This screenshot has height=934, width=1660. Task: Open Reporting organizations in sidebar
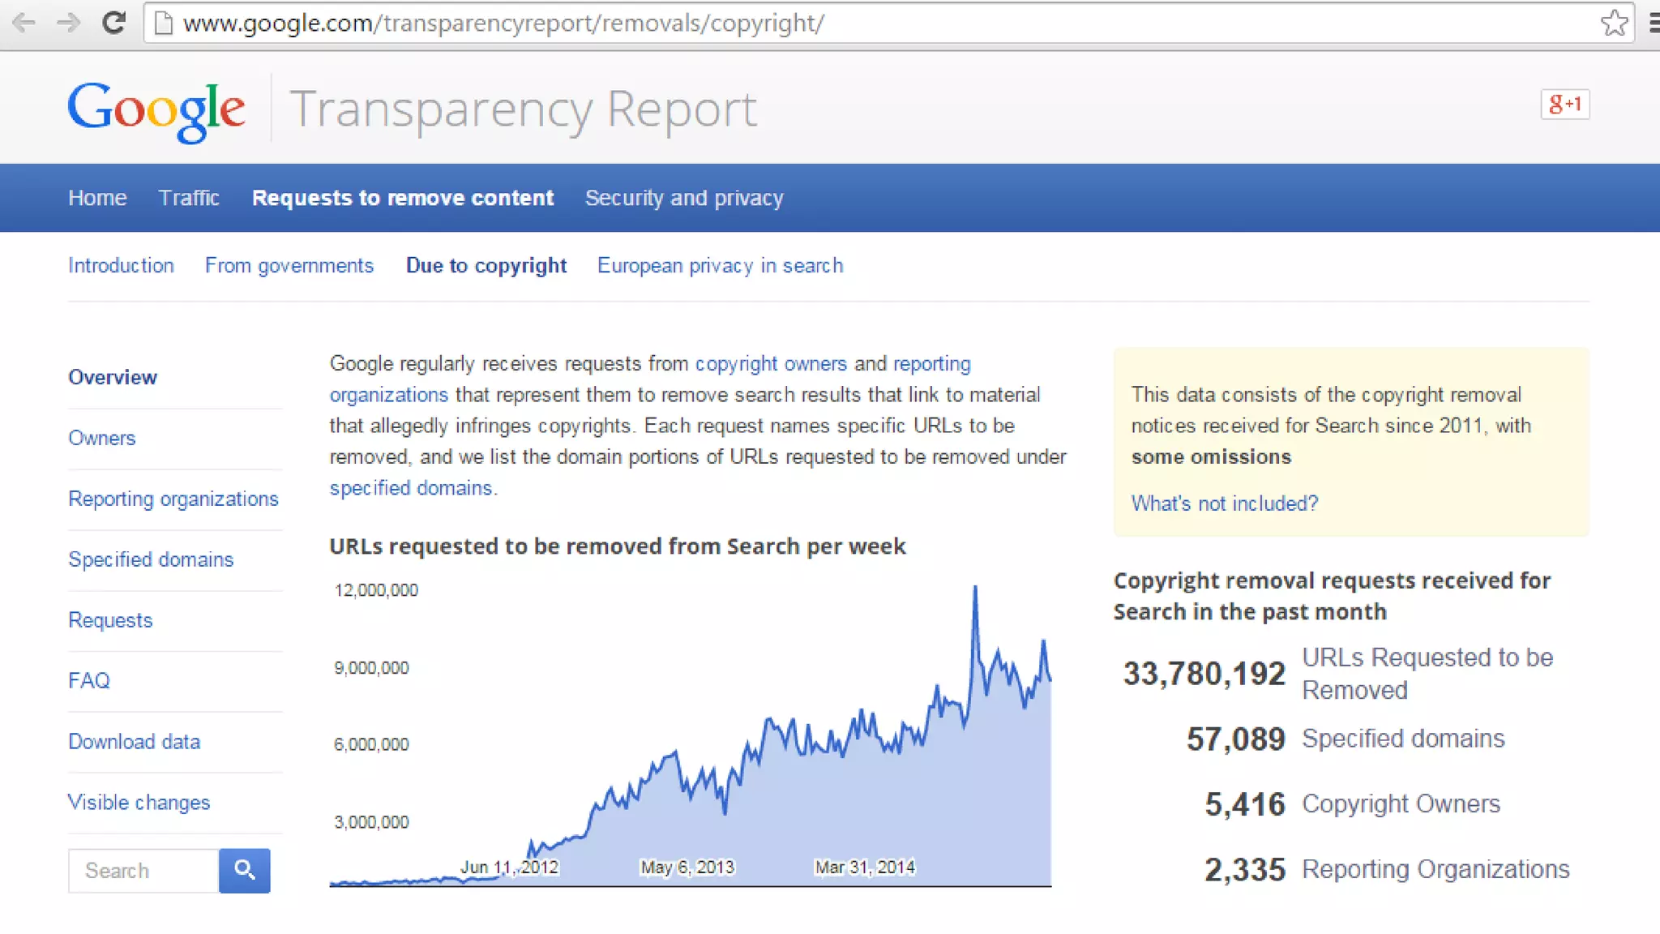click(173, 499)
